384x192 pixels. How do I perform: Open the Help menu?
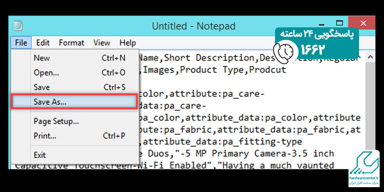(x=128, y=43)
